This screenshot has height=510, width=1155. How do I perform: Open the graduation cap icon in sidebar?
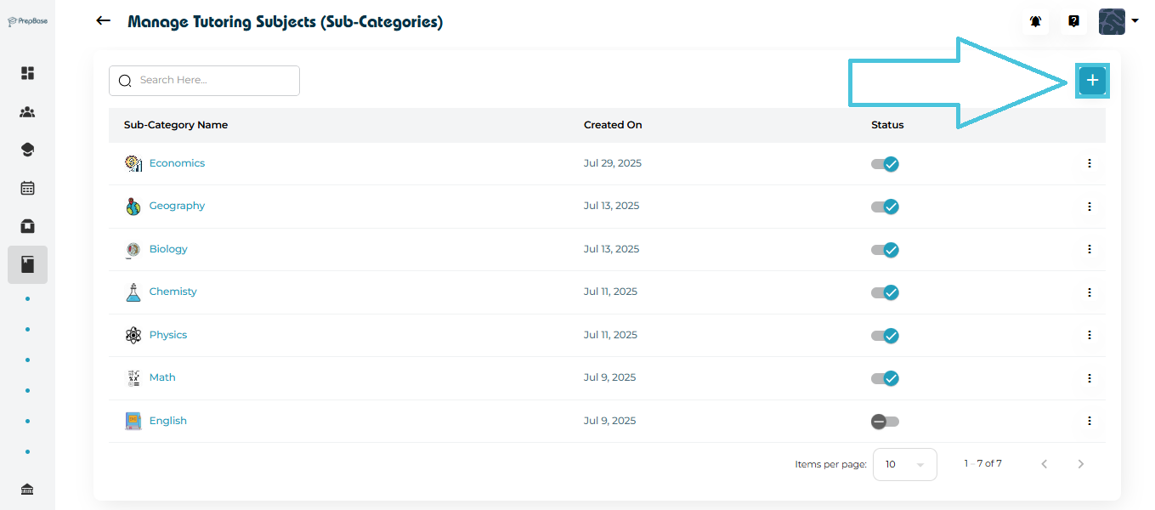tap(27, 150)
